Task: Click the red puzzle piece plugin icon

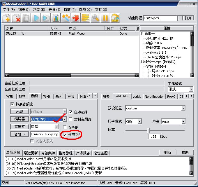Action: (75, 18)
